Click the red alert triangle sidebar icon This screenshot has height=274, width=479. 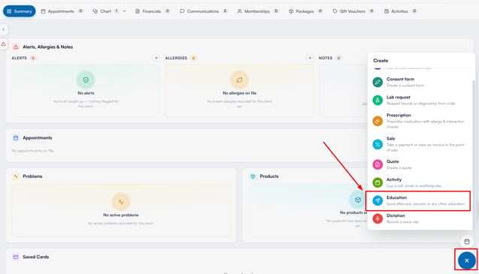tap(4, 44)
